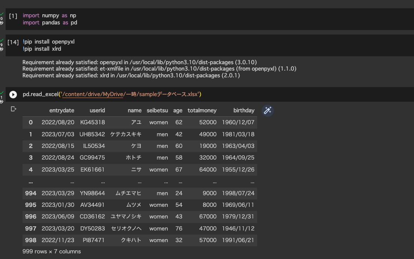
Task: Open the /content/drive/MyDrive path link
Action: (x=93, y=94)
